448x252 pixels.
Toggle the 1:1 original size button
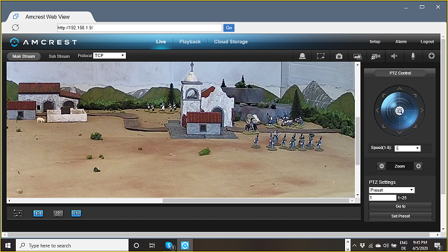[38, 213]
